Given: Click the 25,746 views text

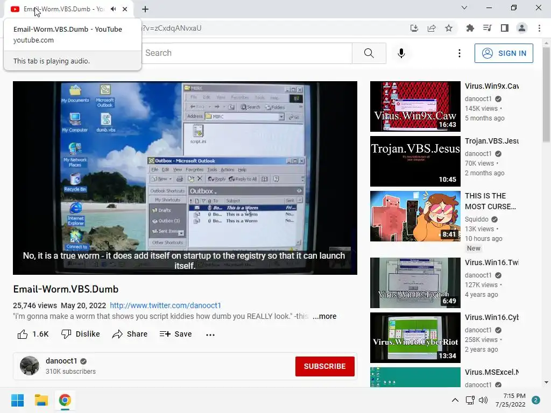Looking at the screenshot, I should 35,305.
